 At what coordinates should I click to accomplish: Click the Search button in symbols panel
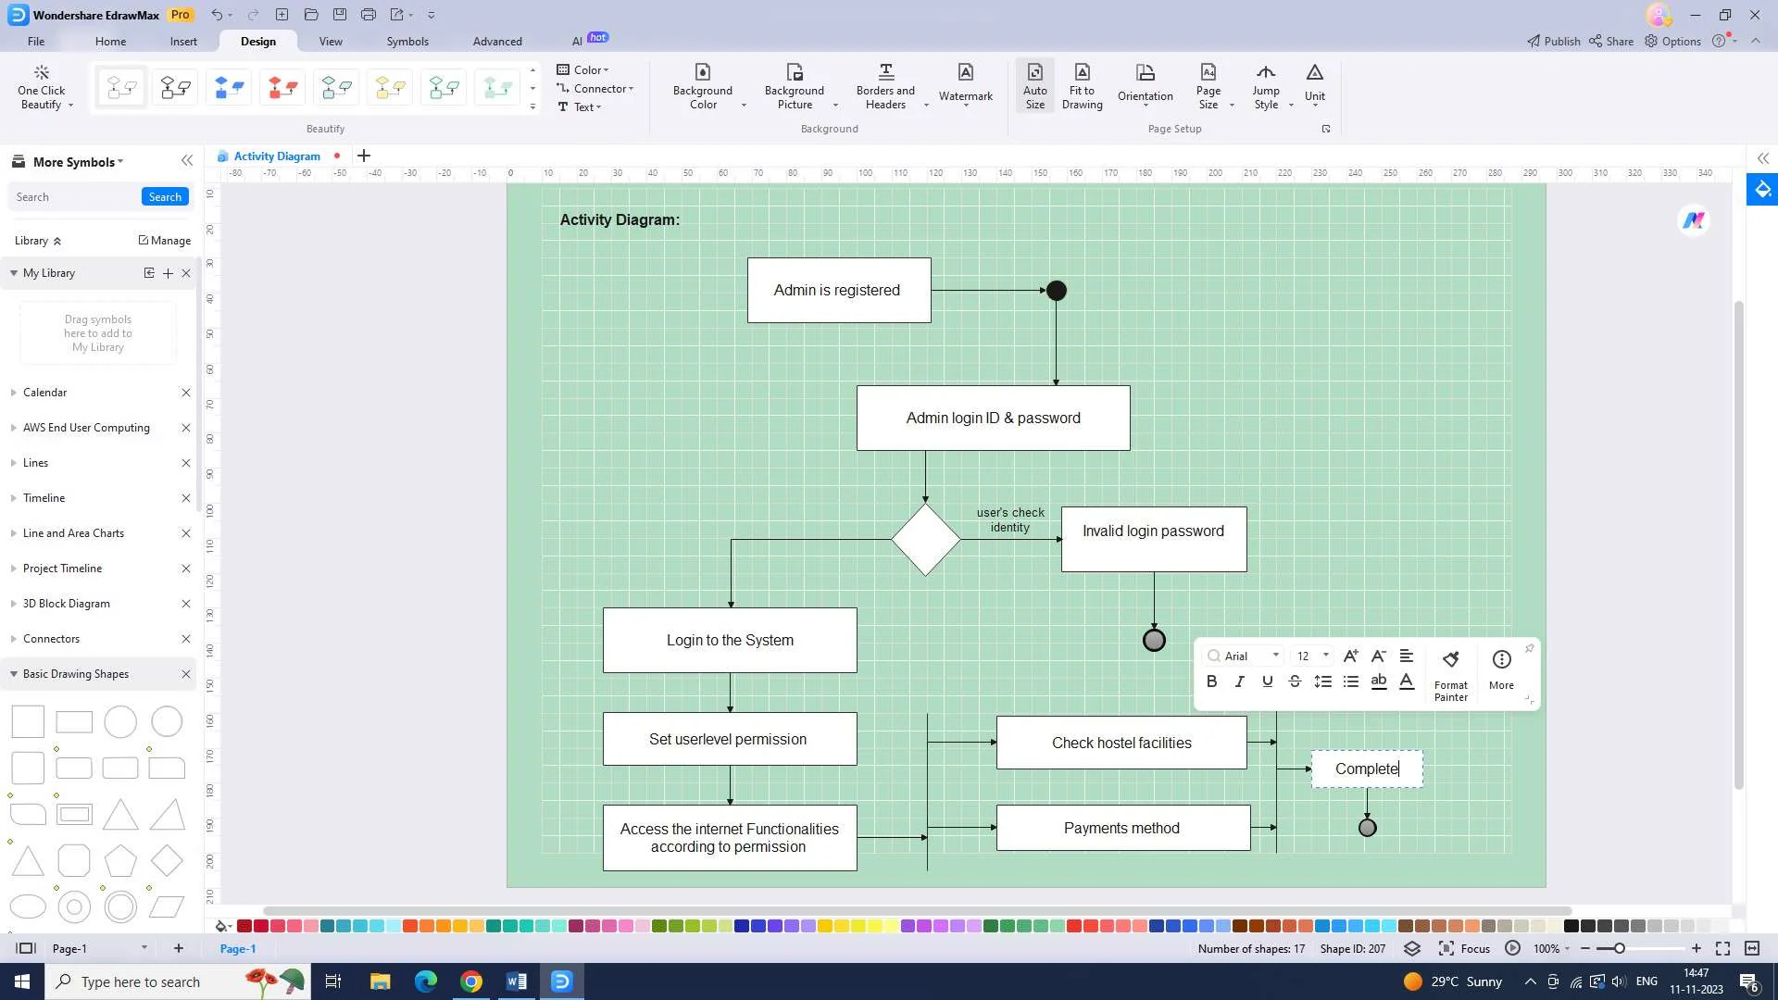(x=164, y=196)
